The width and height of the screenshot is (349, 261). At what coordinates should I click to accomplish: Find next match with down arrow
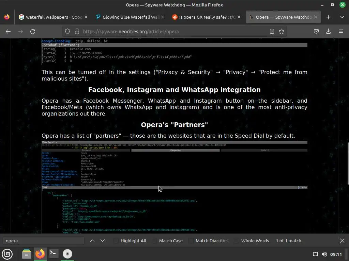[x=103, y=241]
